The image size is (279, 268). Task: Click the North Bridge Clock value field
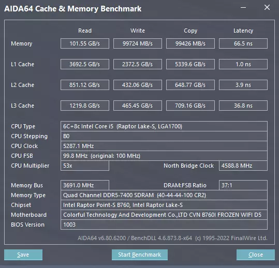tap(243, 166)
